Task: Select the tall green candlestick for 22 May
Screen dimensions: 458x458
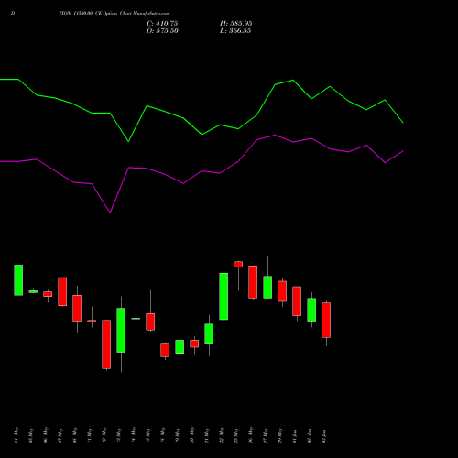Action: [224, 296]
